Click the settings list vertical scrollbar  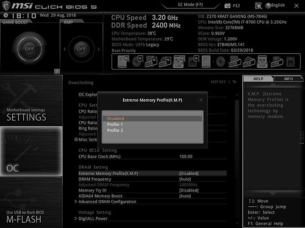coord(237,138)
